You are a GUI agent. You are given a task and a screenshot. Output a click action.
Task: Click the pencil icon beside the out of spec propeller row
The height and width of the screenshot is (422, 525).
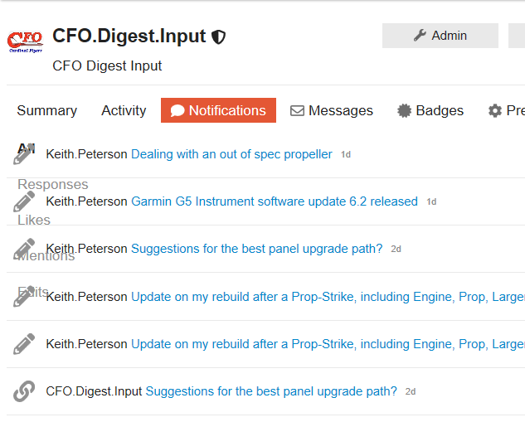(x=24, y=154)
